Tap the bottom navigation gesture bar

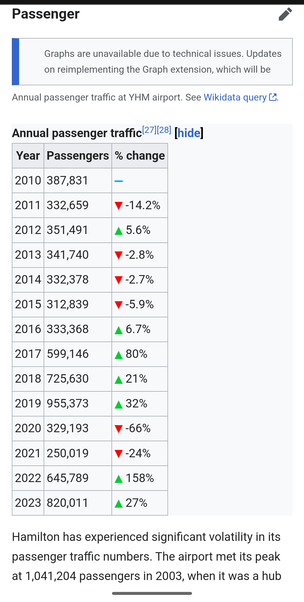(x=152, y=593)
